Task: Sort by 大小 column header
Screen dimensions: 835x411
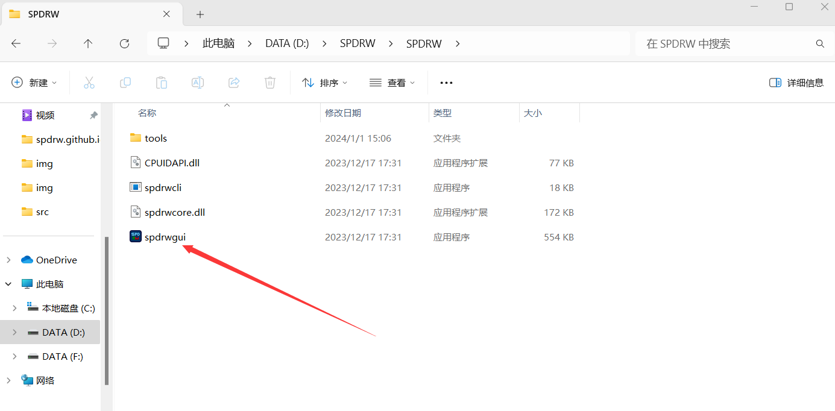Action: 533,113
